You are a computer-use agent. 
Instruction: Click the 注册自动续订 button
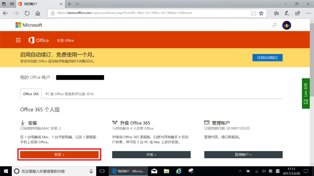[x=267, y=58]
